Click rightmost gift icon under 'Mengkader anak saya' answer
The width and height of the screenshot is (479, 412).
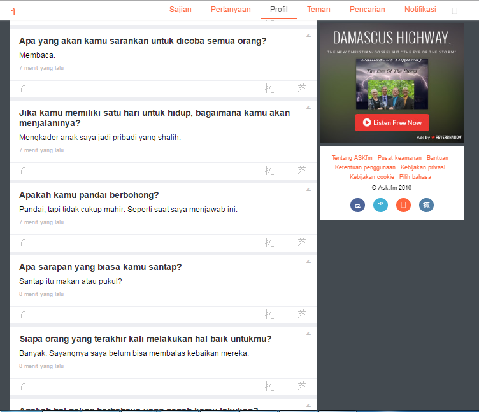pos(301,170)
